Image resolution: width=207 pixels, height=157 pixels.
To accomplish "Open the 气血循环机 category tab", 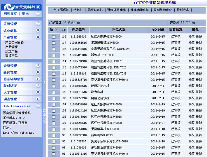I will pos(61,10).
